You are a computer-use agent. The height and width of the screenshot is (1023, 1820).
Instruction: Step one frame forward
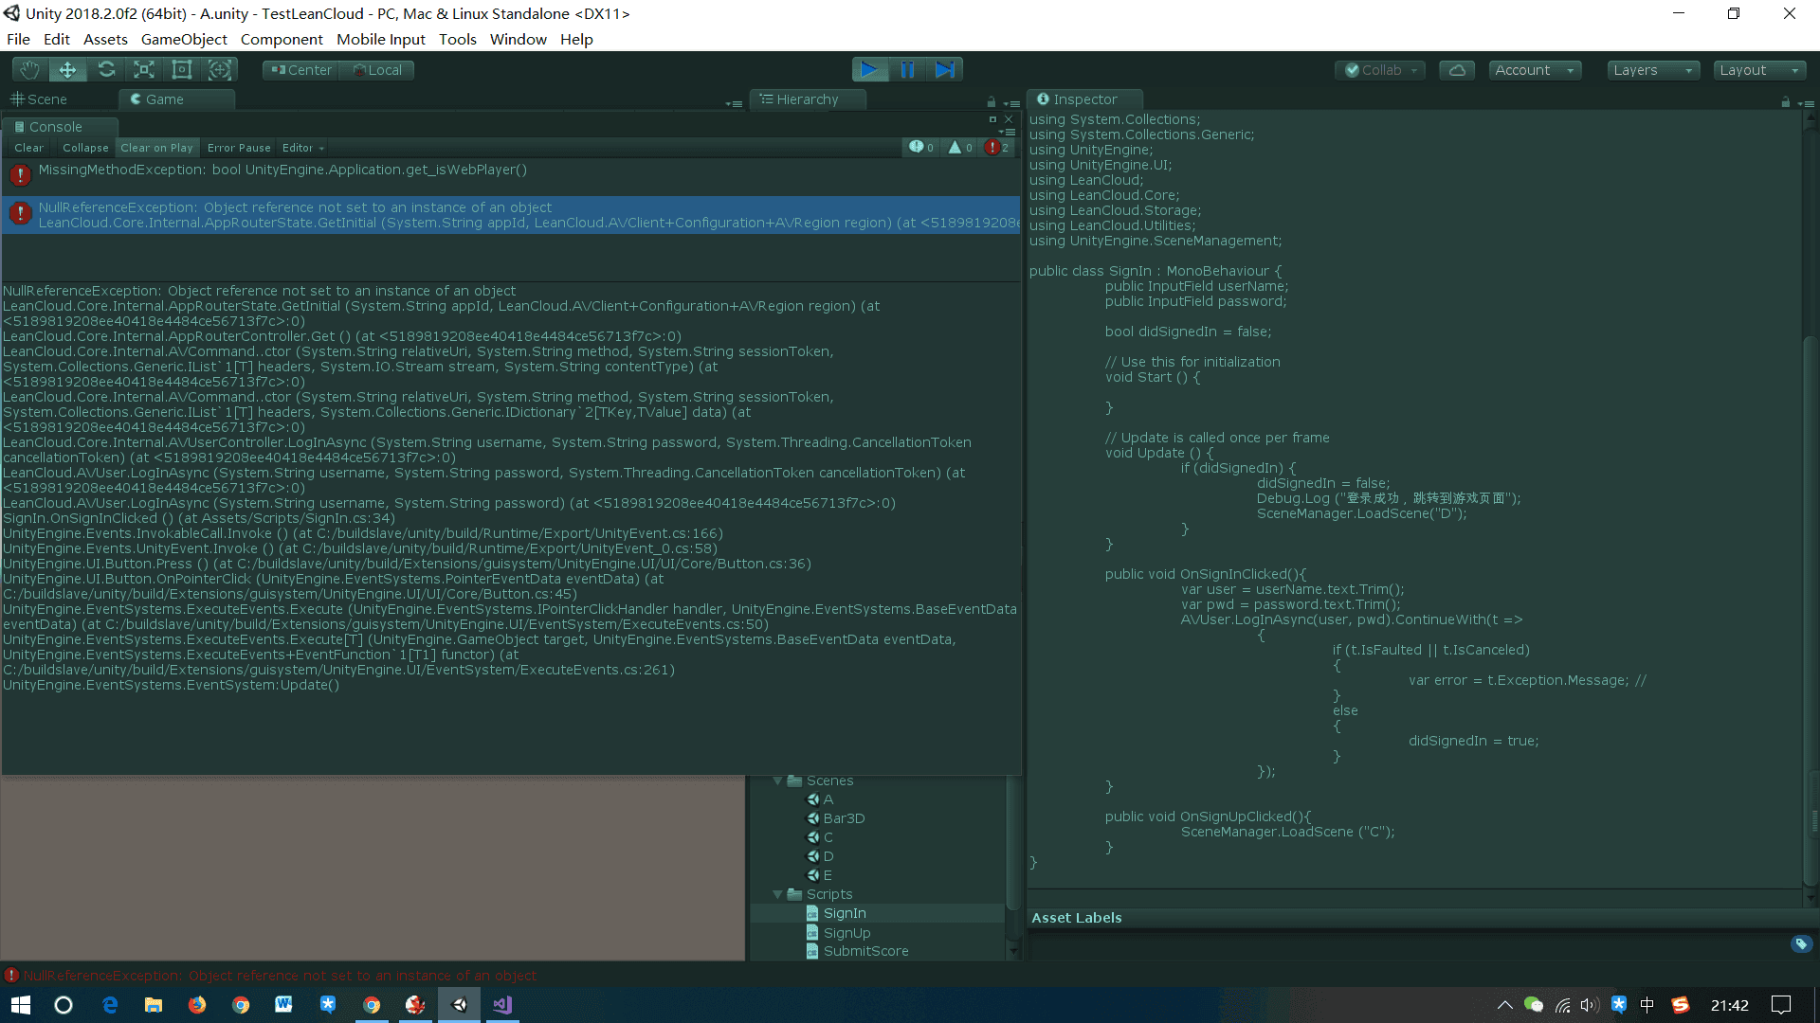pos(945,69)
